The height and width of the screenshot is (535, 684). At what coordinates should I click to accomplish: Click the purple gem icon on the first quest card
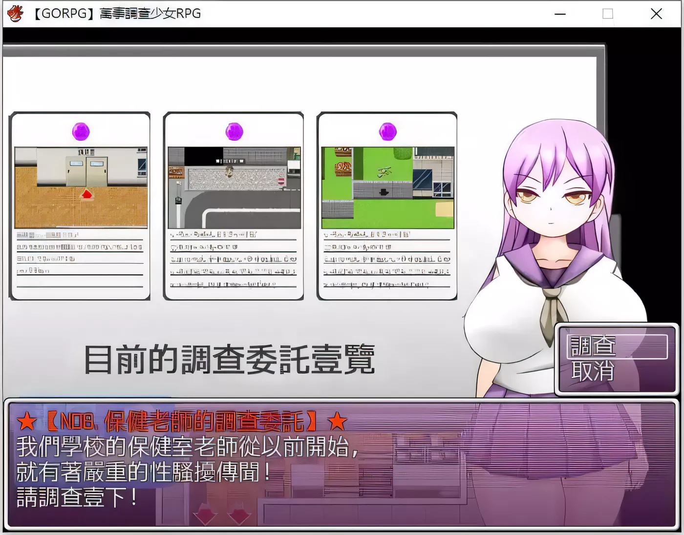click(81, 130)
